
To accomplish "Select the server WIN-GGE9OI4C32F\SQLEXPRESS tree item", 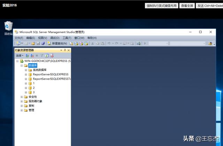I will [x=48, y=61].
